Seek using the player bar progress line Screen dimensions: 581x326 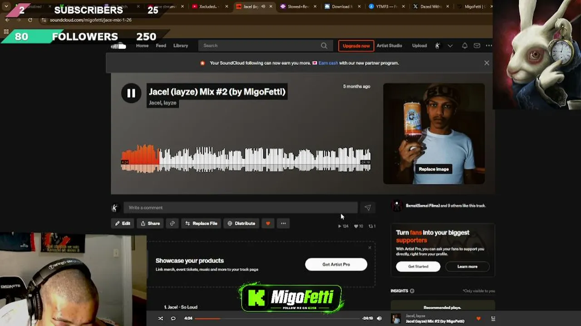point(277,318)
